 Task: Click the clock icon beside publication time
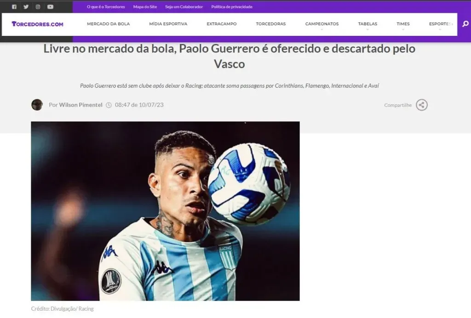pyautogui.click(x=109, y=105)
